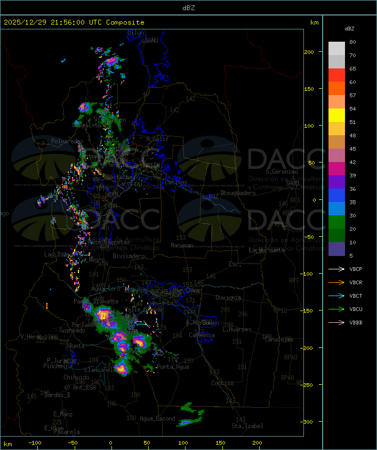Pick the green 20–30 dBZ swatch
This screenshot has width=377, height=450.
(336, 222)
